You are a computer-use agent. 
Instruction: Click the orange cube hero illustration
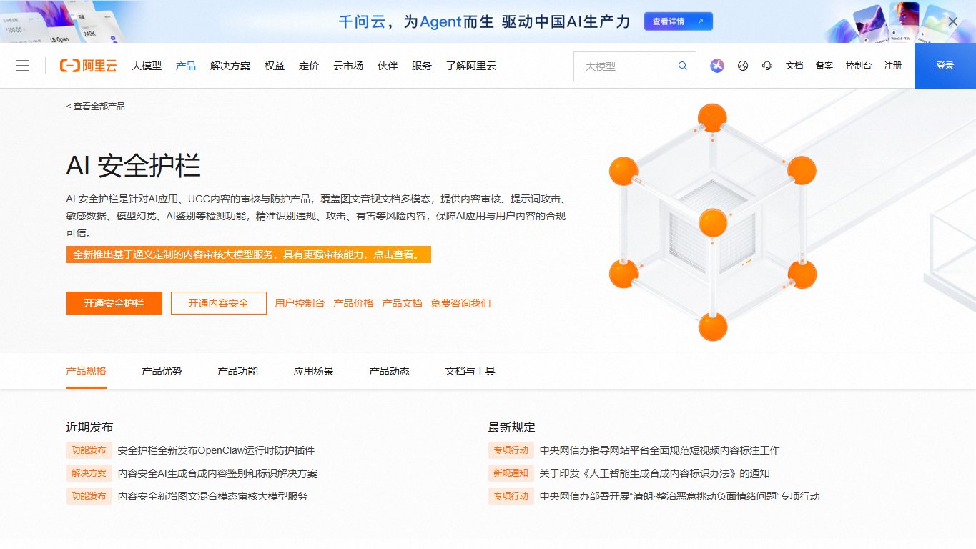tap(713, 222)
